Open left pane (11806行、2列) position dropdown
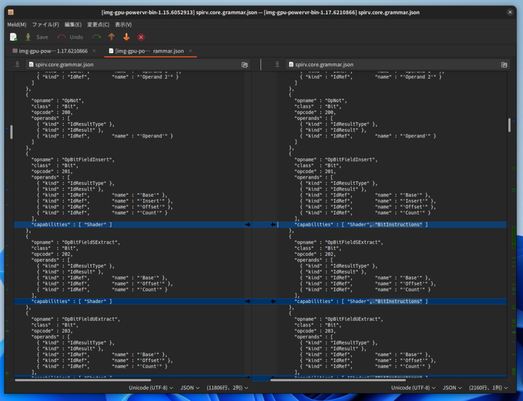The height and width of the screenshot is (401, 523). [x=227, y=388]
